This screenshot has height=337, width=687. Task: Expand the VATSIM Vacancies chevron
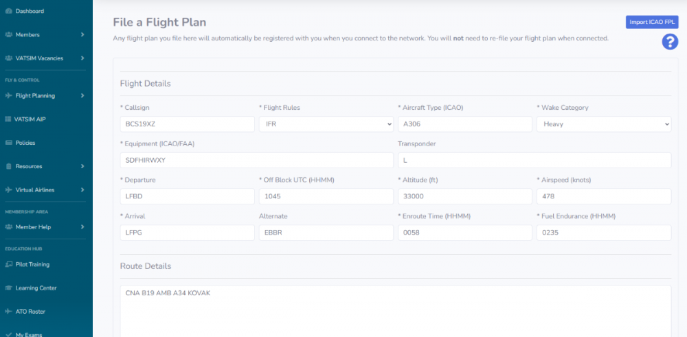click(82, 58)
